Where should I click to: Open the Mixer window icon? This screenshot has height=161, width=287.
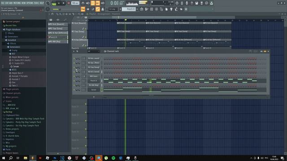coord(157,9)
